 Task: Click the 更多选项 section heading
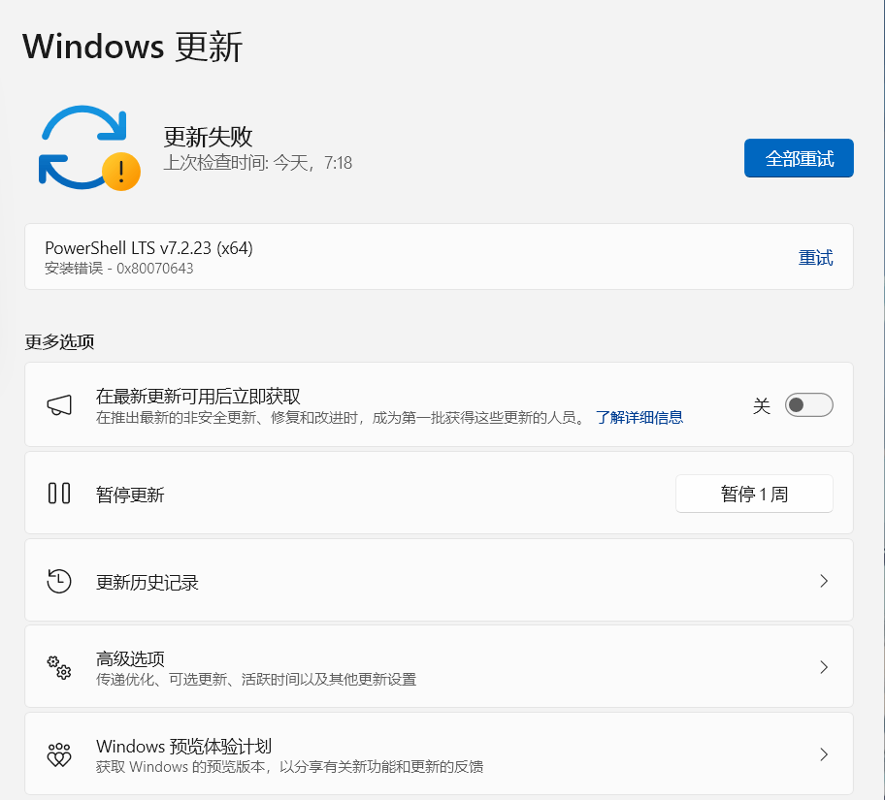59,342
